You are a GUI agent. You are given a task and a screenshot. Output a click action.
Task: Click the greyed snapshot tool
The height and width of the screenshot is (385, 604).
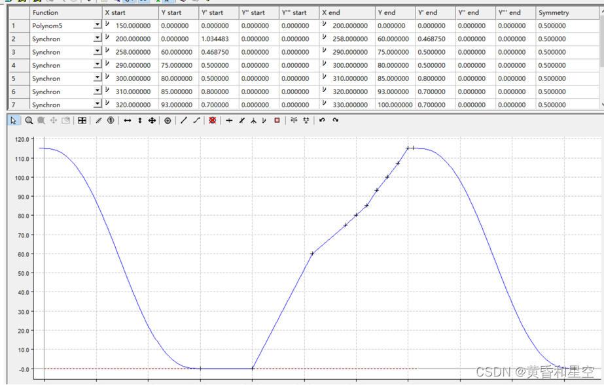point(66,121)
